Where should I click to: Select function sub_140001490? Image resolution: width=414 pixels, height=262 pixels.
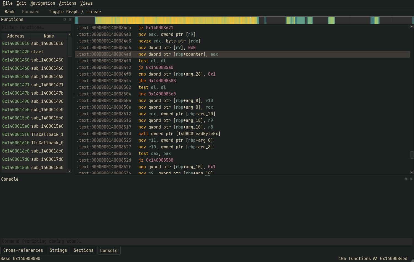coord(34,101)
